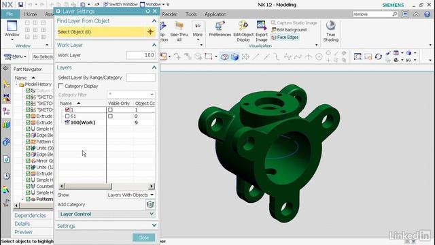Viewport: 435px width, 245px height.
Task: Open the Details panel
Action: point(22,224)
